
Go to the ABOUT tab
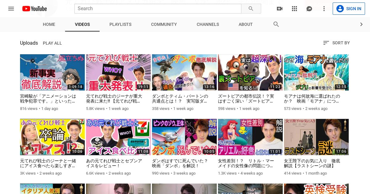pyautogui.click(x=246, y=24)
